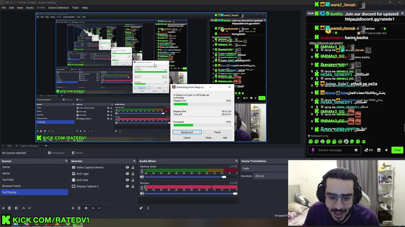The width and height of the screenshot is (405, 227).
Task: Open the Scene Collection menu
Action: [x=58, y=8]
